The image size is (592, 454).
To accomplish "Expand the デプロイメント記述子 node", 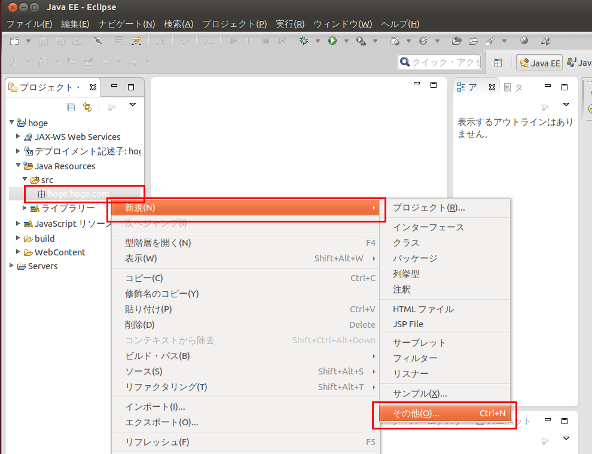I will [x=18, y=151].
